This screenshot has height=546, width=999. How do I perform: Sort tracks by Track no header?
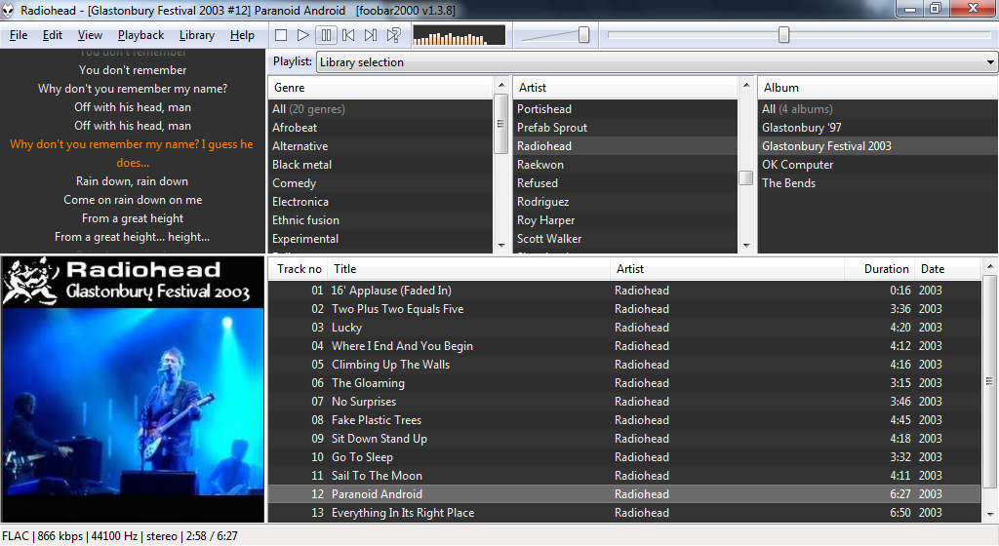point(299,269)
